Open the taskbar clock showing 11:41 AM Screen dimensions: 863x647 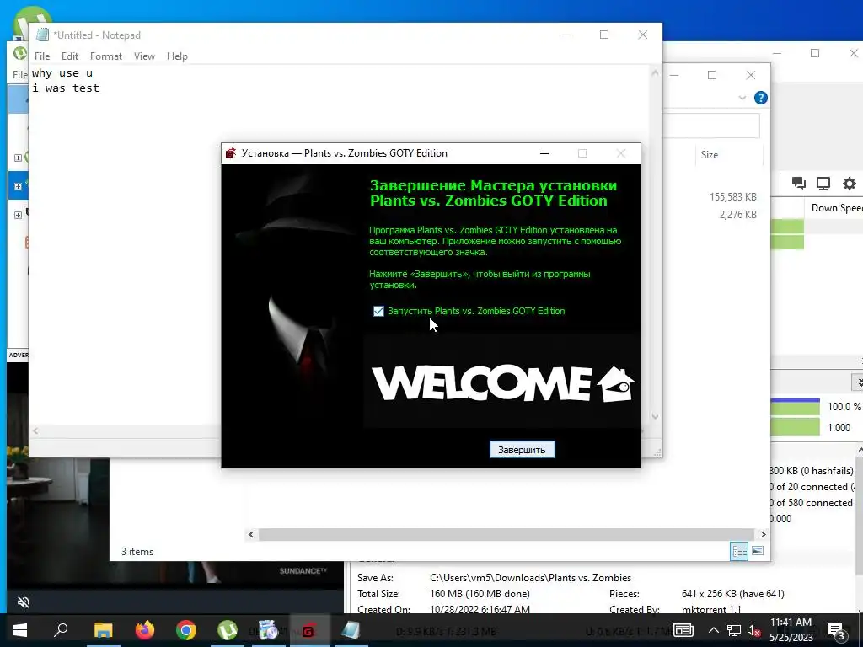coord(791,630)
